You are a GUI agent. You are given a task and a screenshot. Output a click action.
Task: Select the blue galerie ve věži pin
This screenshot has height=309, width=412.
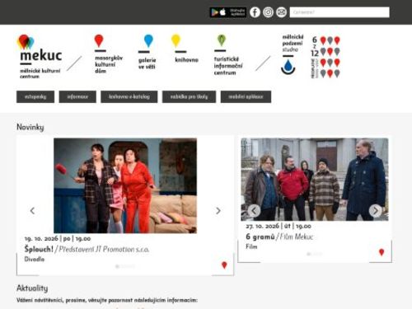pyautogui.click(x=148, y=40)
